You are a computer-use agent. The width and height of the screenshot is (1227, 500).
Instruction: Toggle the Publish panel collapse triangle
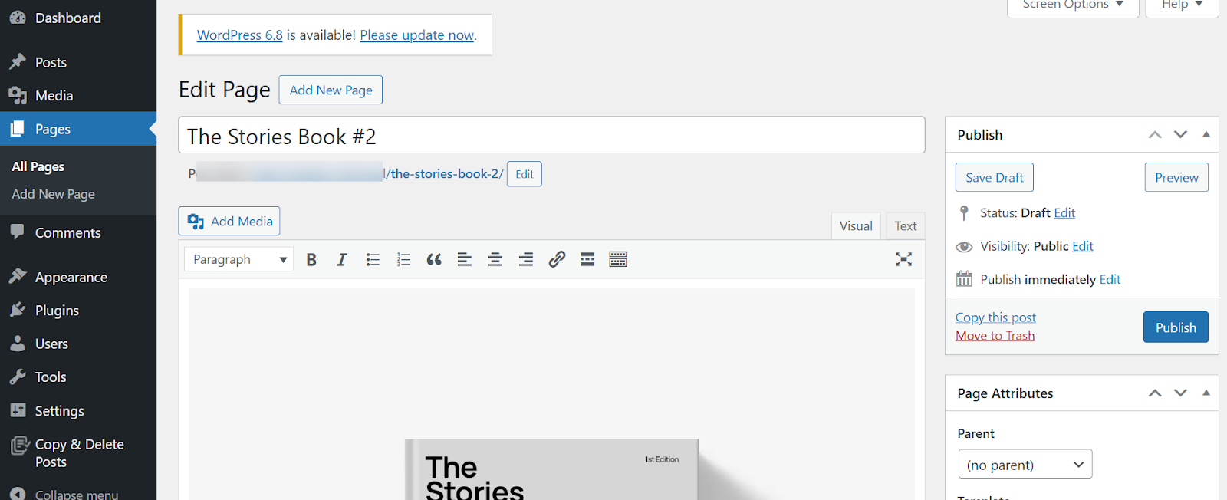1206,135
